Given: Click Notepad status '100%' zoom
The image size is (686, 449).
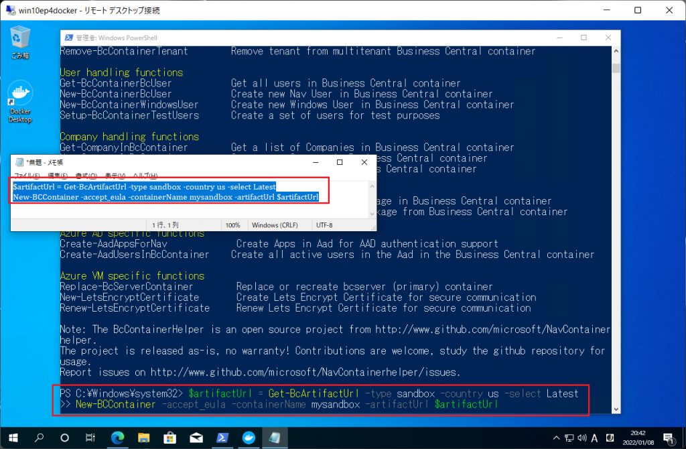Looking at the screenshot, I should click(232, 225).
